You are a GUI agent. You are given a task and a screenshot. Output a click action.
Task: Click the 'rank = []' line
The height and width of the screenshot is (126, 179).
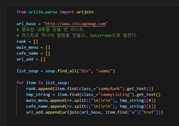pos(27,42)
